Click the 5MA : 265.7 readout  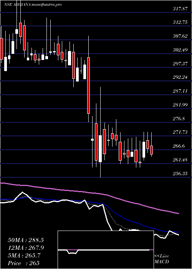pos(24,256)
